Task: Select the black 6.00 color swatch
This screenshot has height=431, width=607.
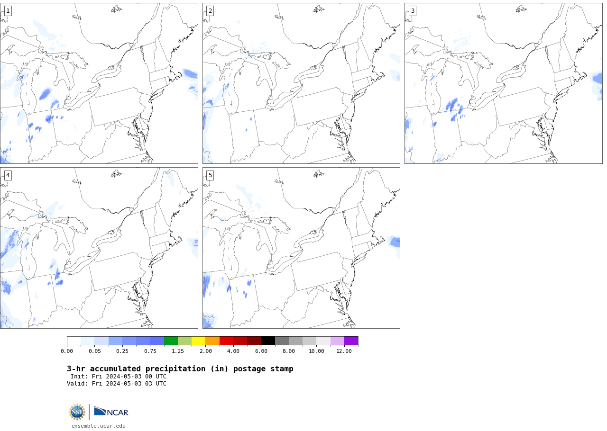Action: coord(268,341)
